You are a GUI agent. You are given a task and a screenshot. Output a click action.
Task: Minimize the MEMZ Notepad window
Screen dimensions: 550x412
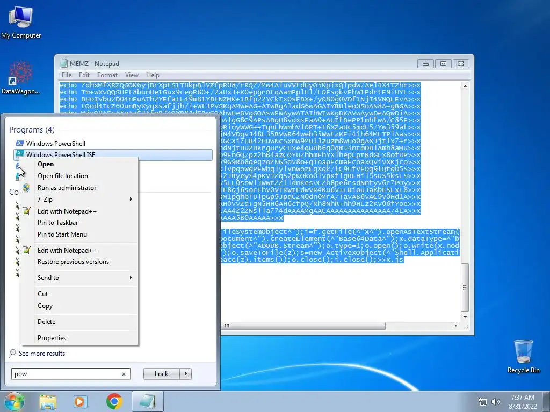point(425,64)
